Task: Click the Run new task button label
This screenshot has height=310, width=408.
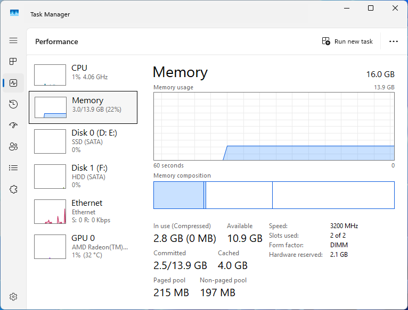Action: coord(353,41)
